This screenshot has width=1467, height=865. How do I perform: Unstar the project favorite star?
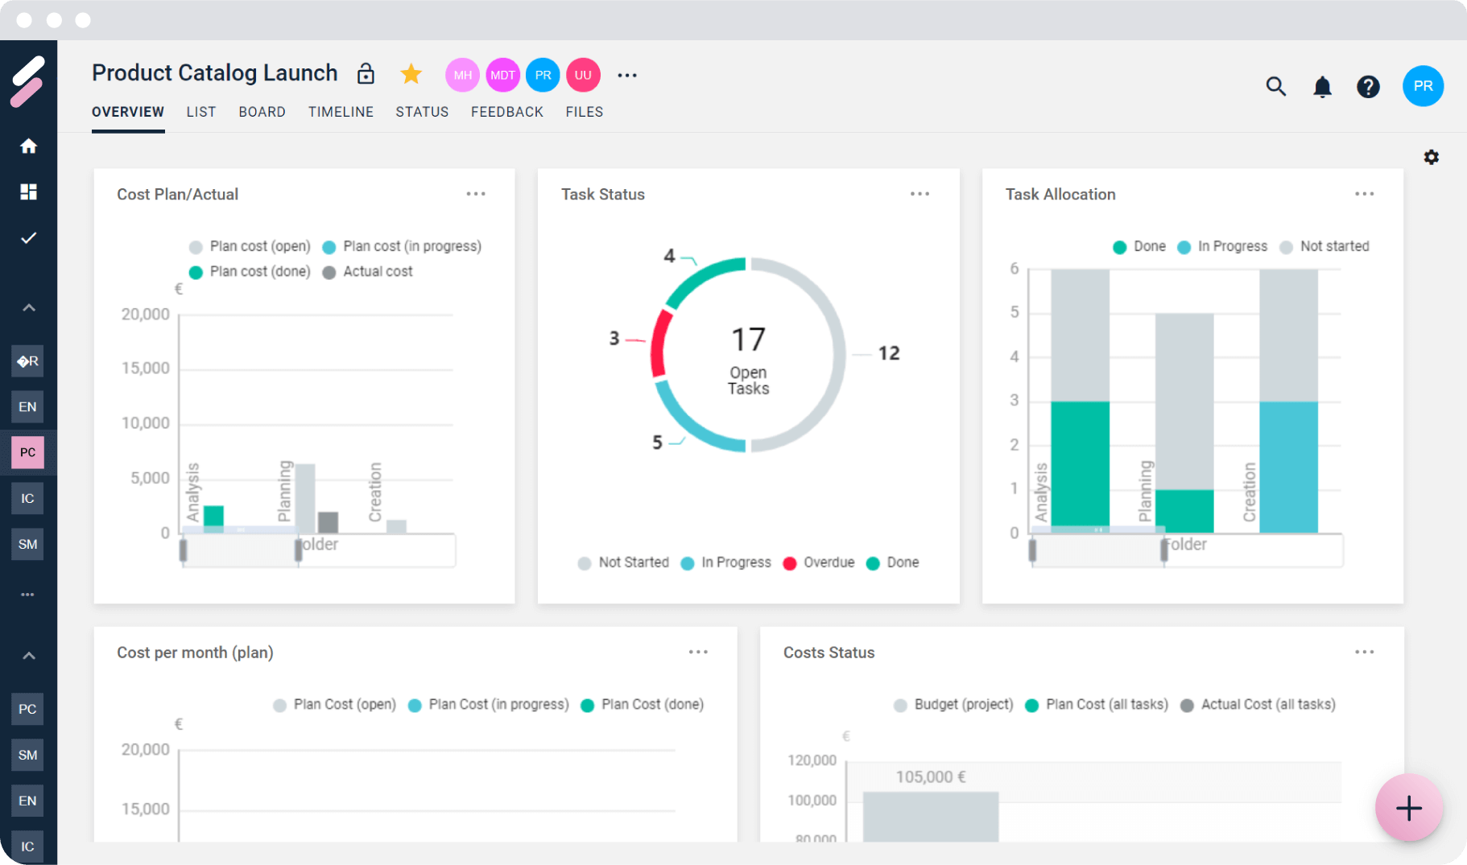(411, 74)
